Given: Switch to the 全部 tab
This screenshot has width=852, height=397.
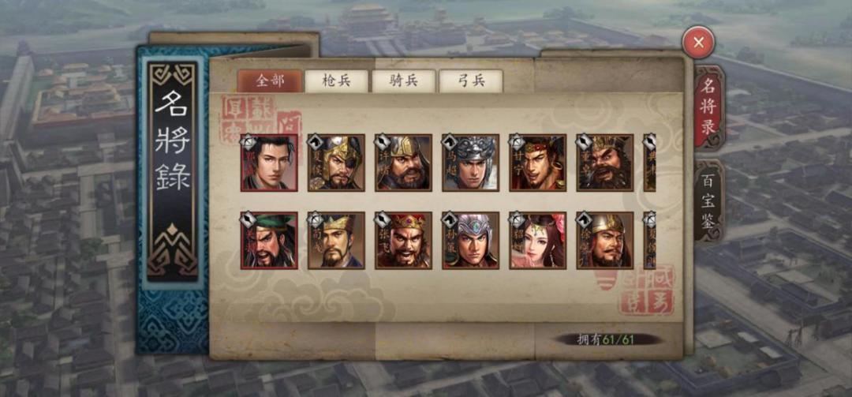Looking at the screenshot, I should tap(270, 81).
